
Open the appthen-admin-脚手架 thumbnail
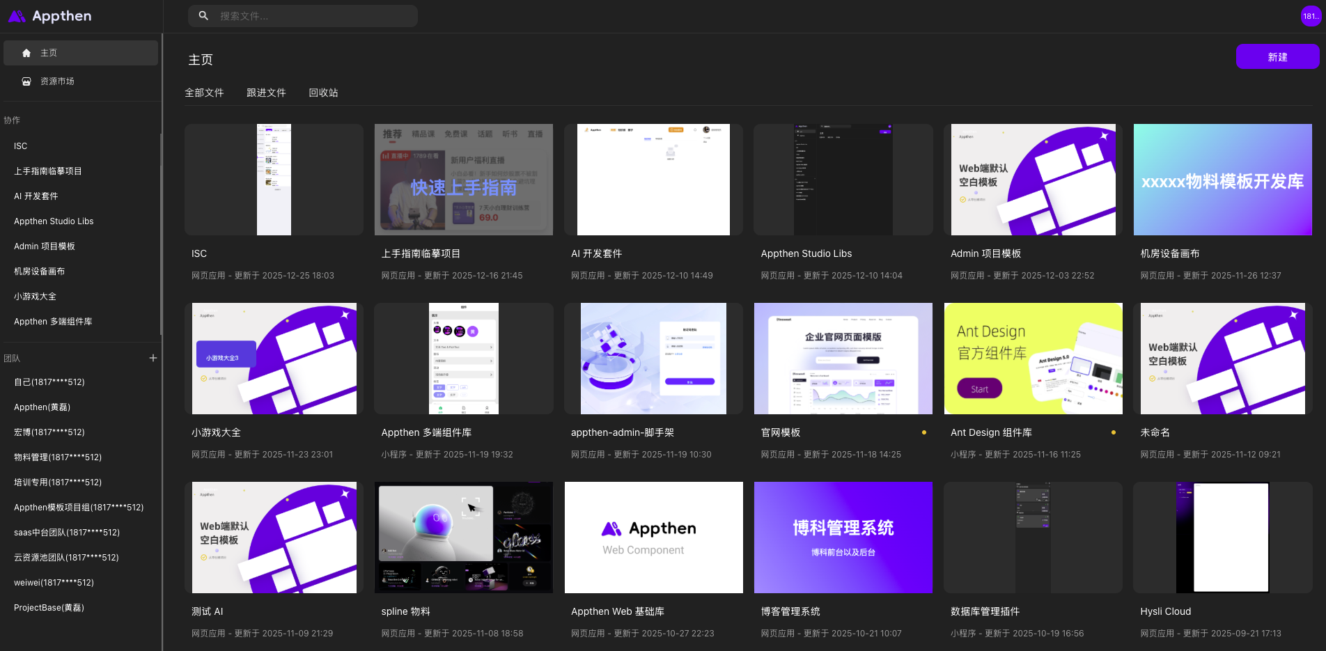click(653, 359)
